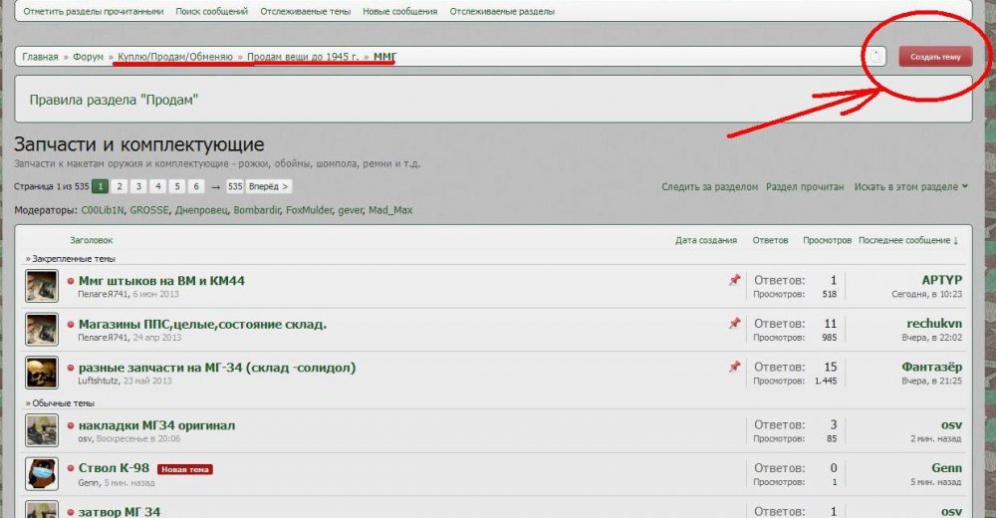Click 'Следить за разделом' link
Screen dimensions: 996x518
709,187
